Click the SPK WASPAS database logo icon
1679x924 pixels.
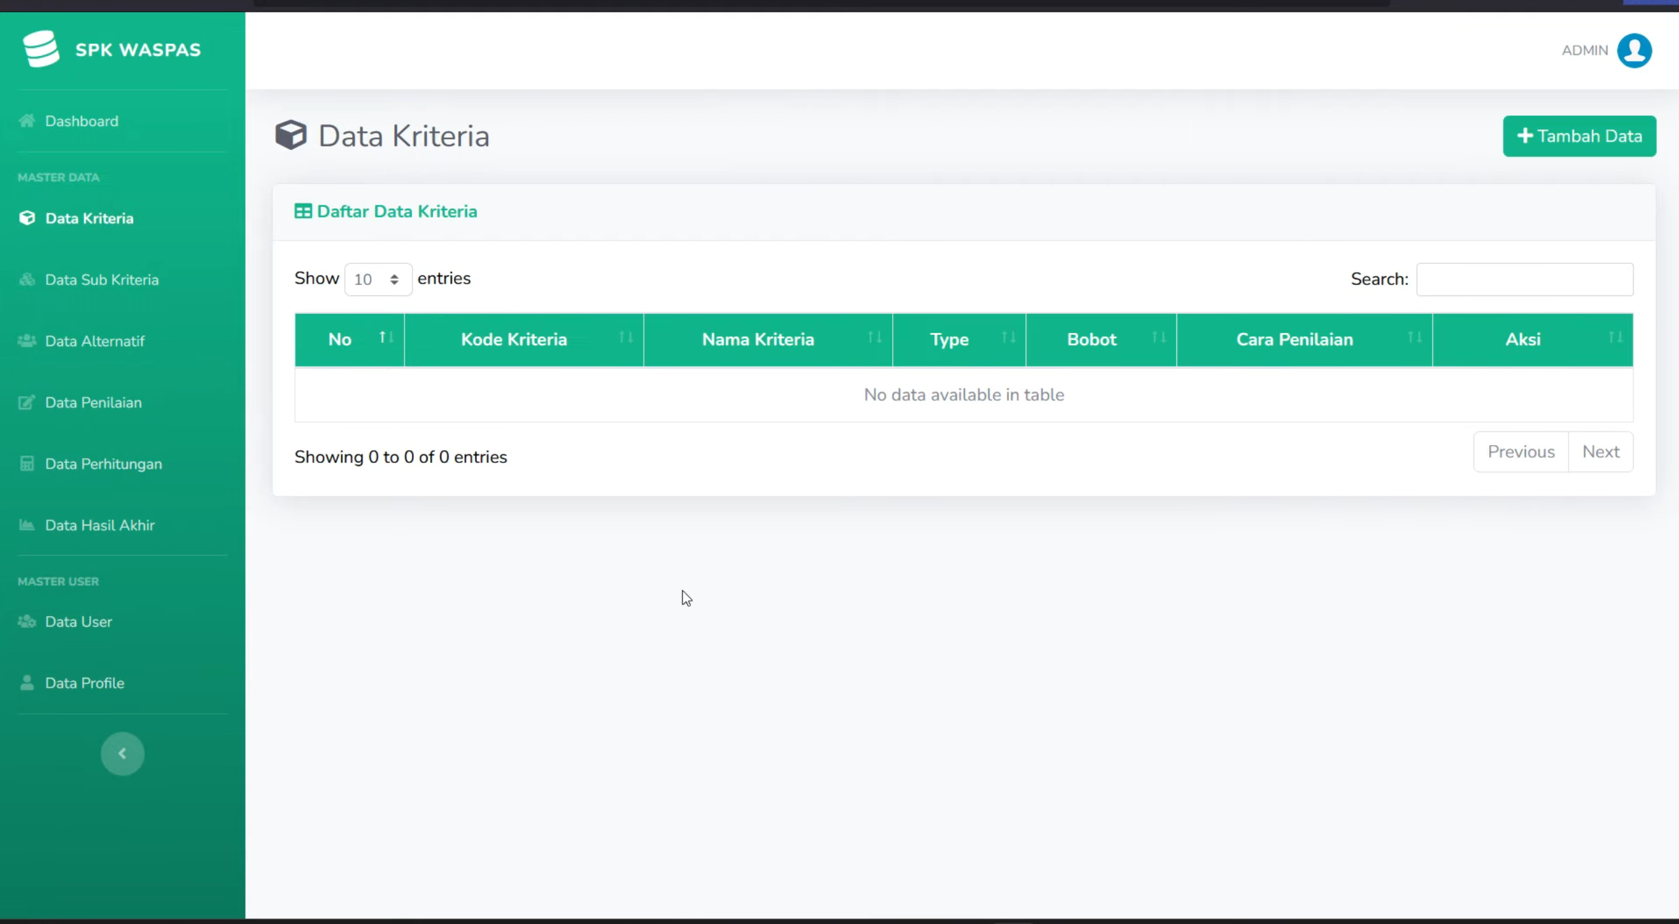(x=41, y=49)
